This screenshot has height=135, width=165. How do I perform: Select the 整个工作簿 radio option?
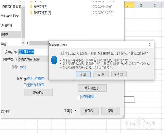coord(25,79)
